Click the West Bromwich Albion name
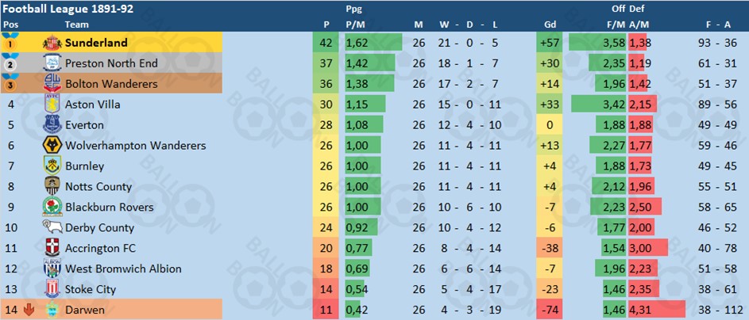Screen dimensions: 749x320 pyautogui.click(x=123, y=269)
